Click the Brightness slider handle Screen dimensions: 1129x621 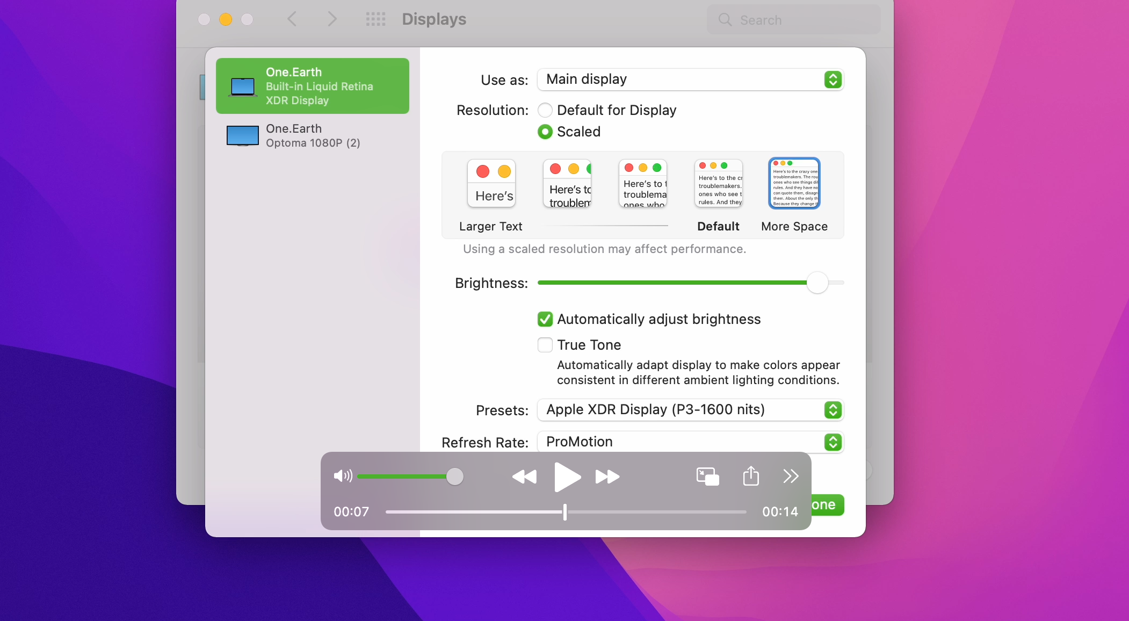tap(817, 283)
